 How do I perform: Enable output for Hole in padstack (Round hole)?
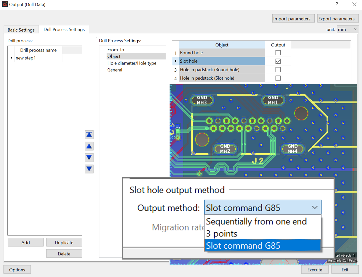tap(278, 70)
